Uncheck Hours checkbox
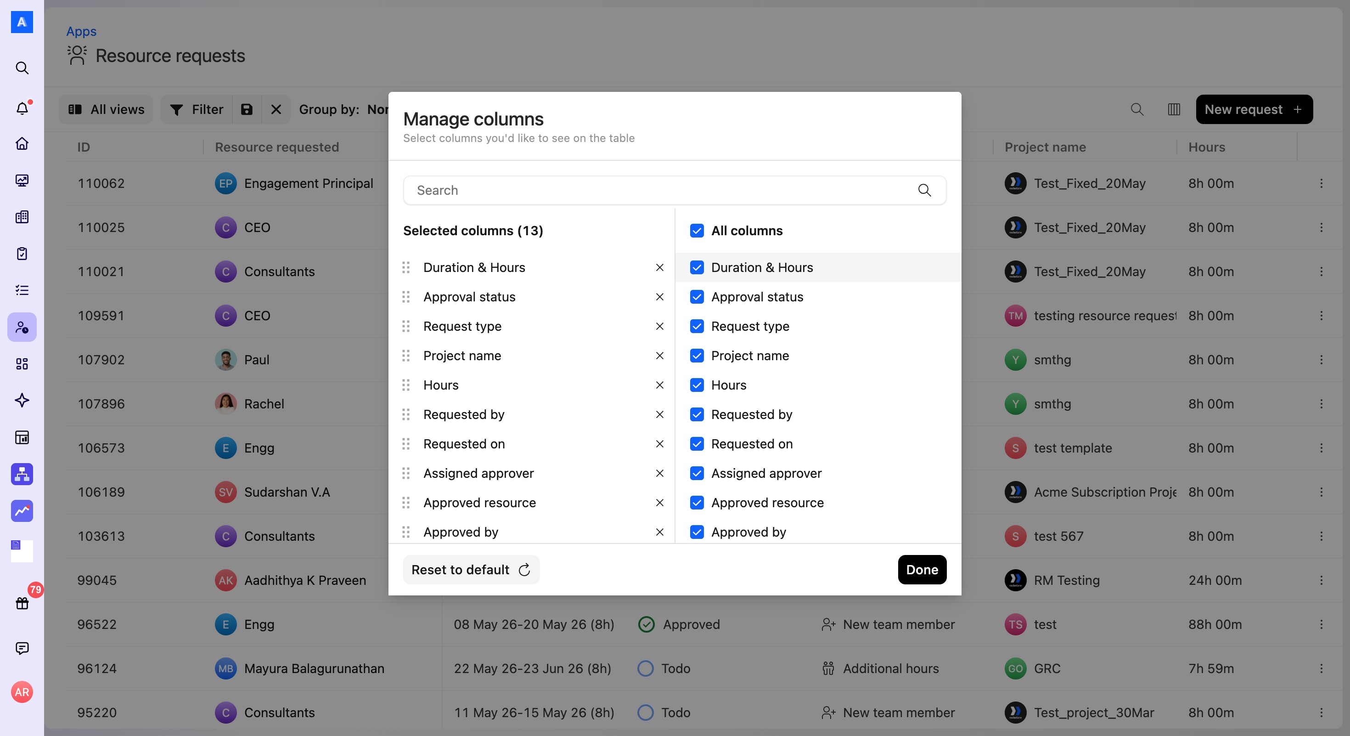Image resolution: width=1350 pixels, height=736 pixels. click(x=697, y=385)
